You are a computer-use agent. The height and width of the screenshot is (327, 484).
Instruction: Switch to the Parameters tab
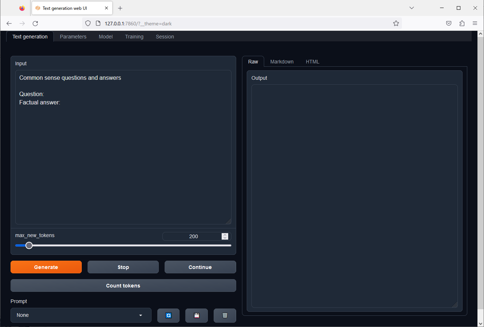(x=73, y=36)
